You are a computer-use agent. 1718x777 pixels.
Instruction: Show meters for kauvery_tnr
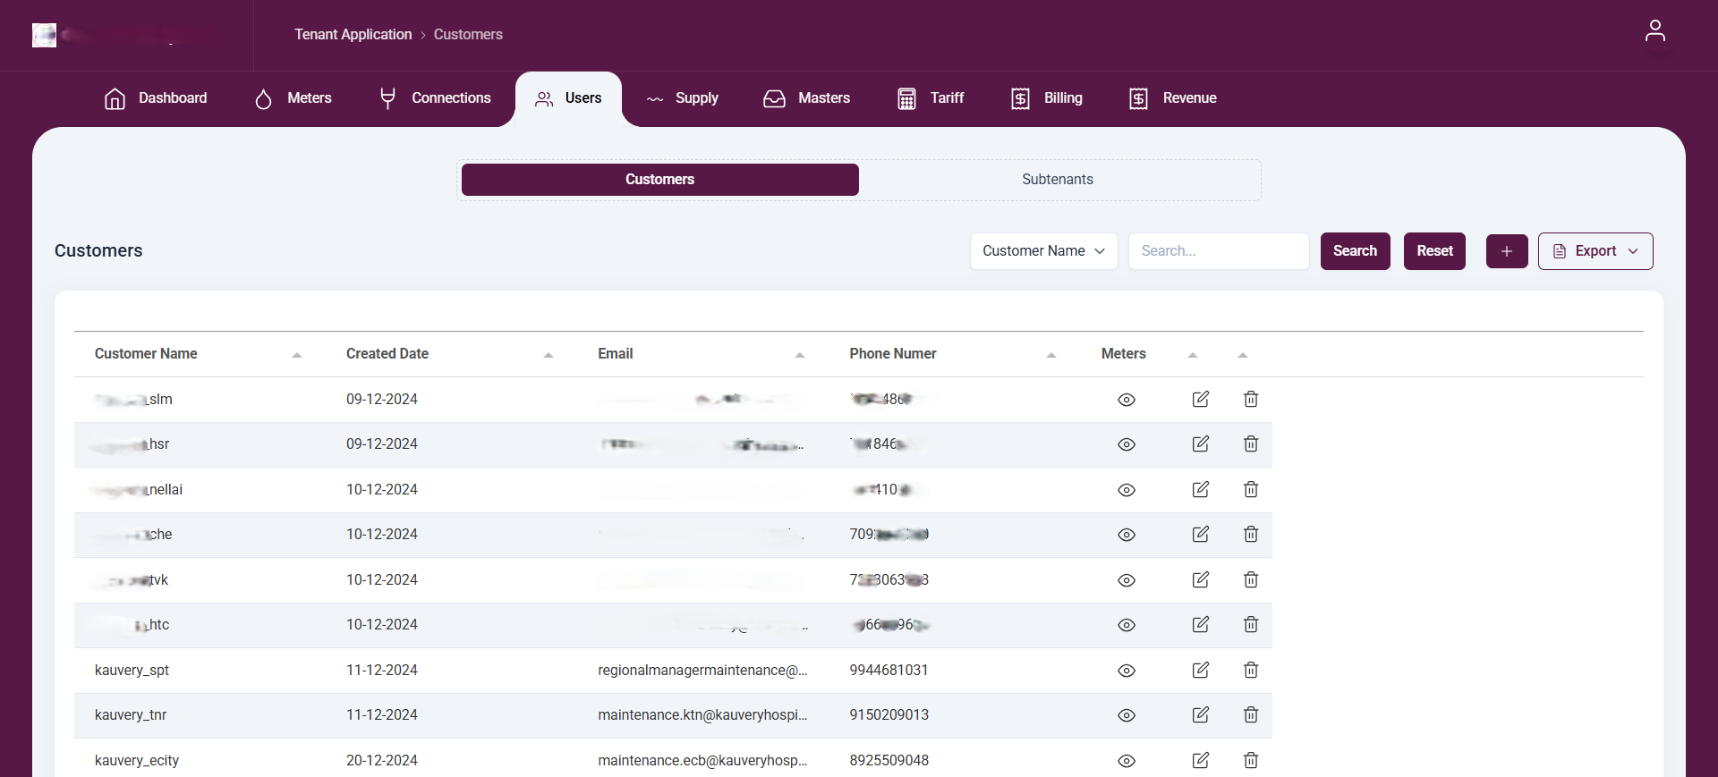pyautogui.click(x=1126, y=715)
